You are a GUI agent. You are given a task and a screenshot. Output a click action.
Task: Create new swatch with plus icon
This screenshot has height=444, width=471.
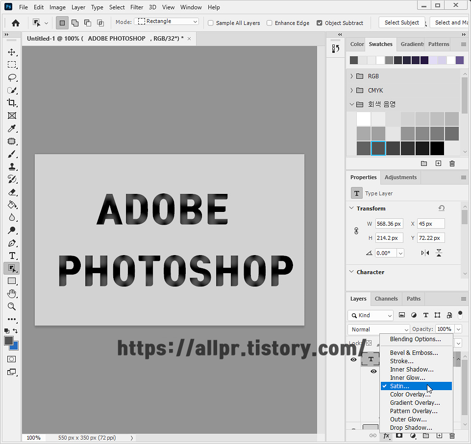click(438, 164)
